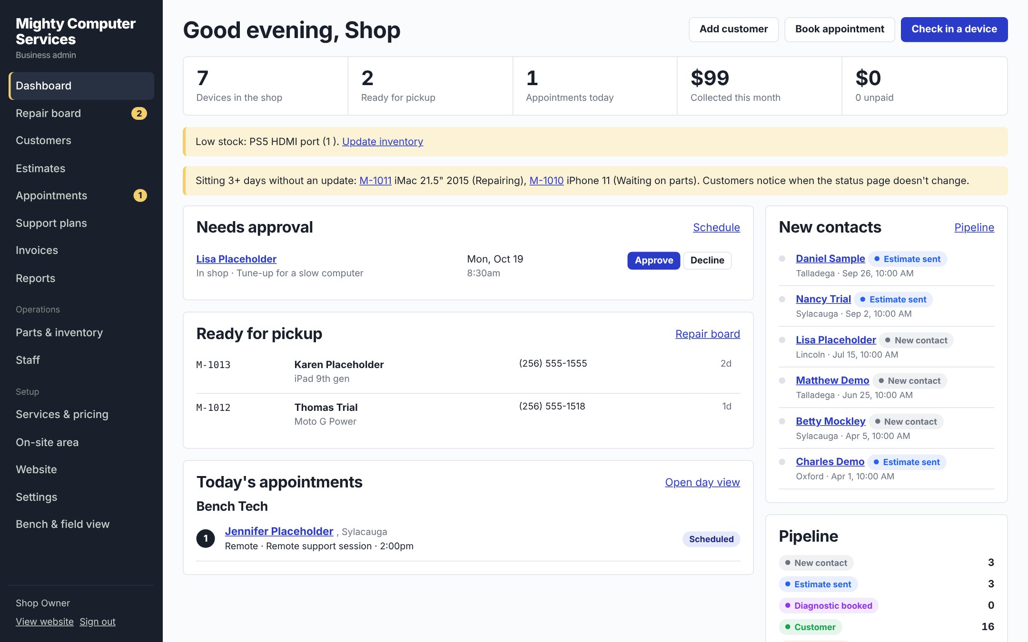Open Parts & inventory

coord(81,332)
